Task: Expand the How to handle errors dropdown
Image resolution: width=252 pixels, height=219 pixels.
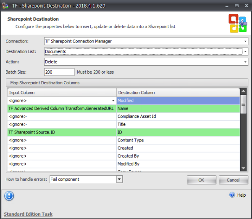Action: [x=119, y=179]
